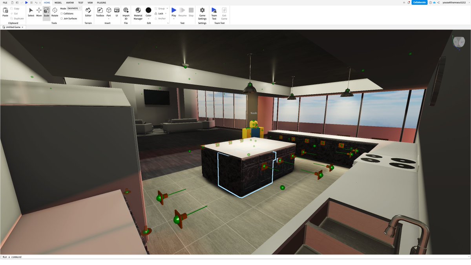Expand the Play options dropdown arrow

click(174, 18)
